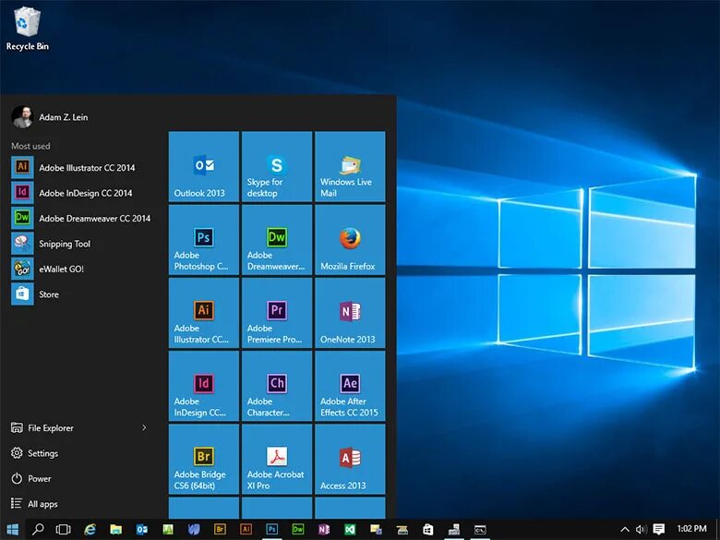Open Settings from the Start menu
The height and width of the screenshot is (540, 720).
tap(34, 453)
